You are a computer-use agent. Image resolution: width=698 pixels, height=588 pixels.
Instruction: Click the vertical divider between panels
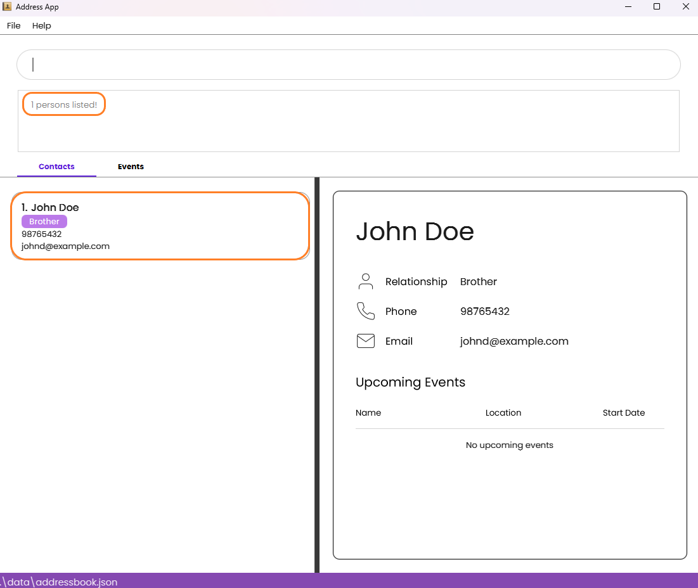point(317,375)
